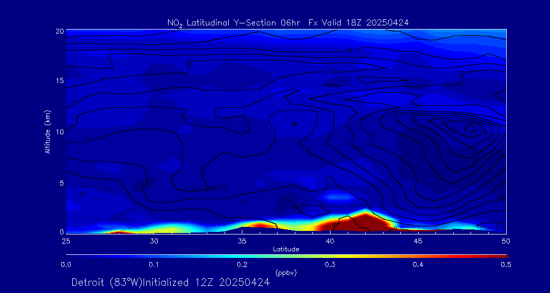The width and height of the screenshot is (550, 293).
Task: Click the center of the concentric contour bullseye
Action: (x=469, y=128)
